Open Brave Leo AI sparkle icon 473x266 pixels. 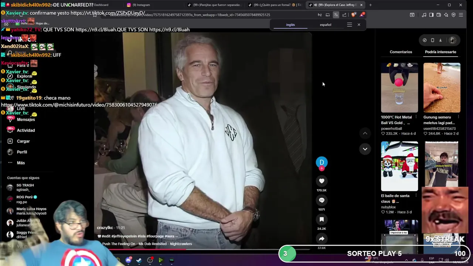pyautogui.click(x=446, y=15)
